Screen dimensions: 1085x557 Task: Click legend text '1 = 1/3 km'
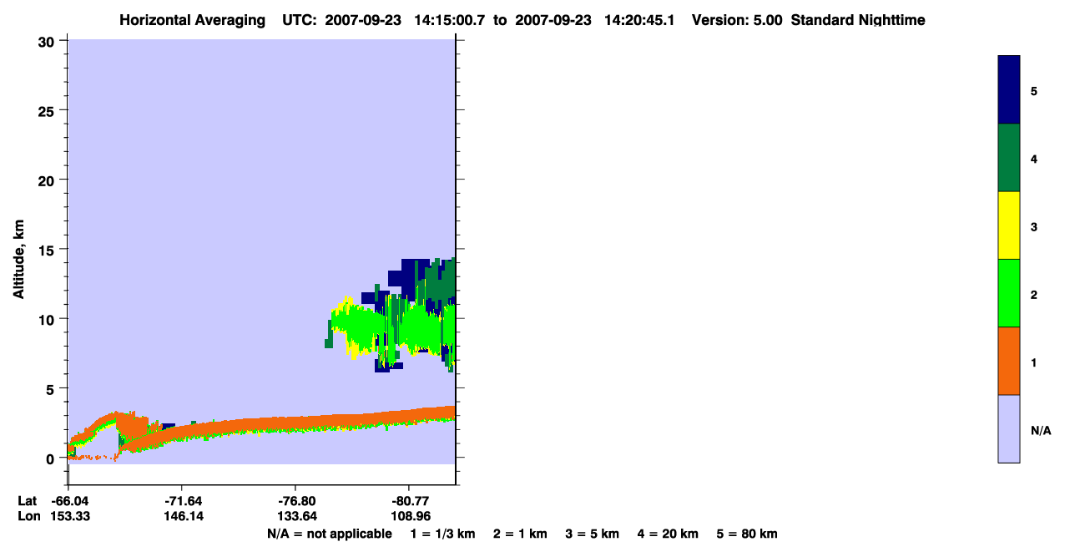pos(442,534)
